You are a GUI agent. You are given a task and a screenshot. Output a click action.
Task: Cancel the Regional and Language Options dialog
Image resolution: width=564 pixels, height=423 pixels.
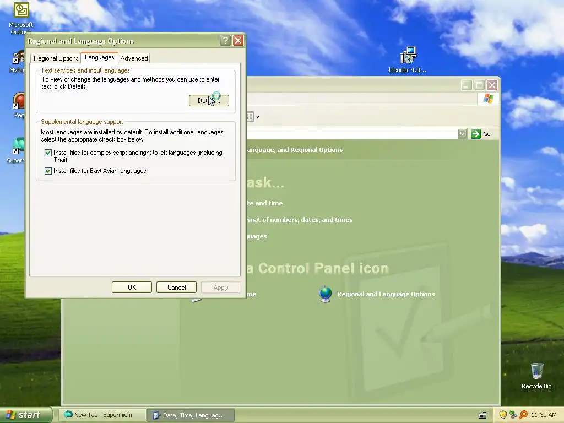coord(176,288)
